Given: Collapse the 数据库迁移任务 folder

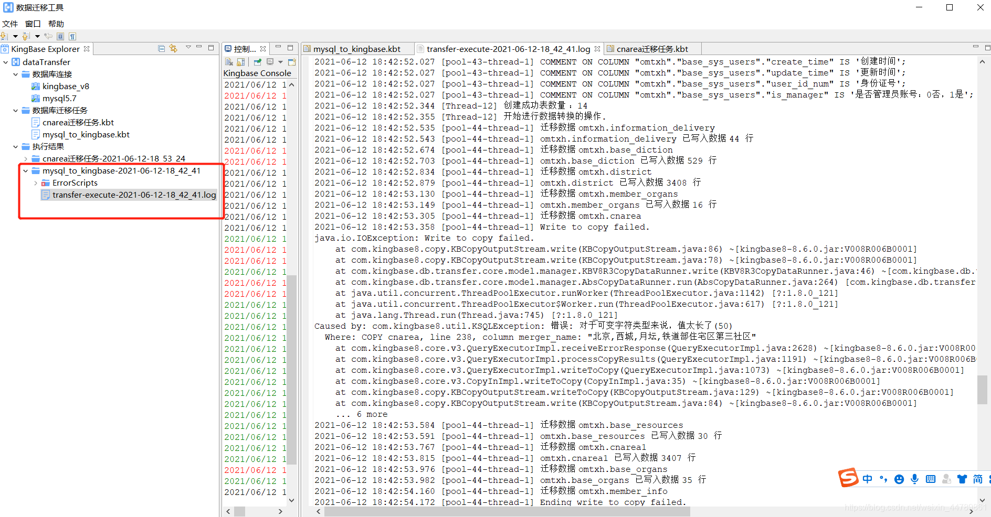Looking at the screenshot, I should 16,110.
